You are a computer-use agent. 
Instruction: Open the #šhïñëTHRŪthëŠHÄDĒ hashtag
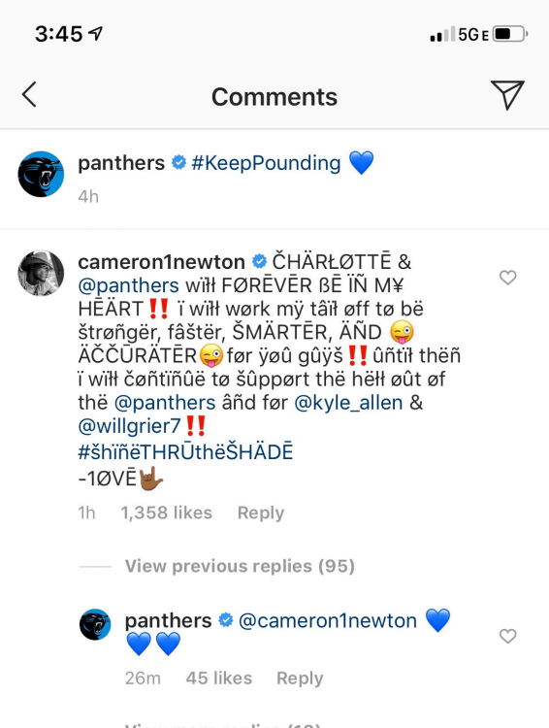185,452
